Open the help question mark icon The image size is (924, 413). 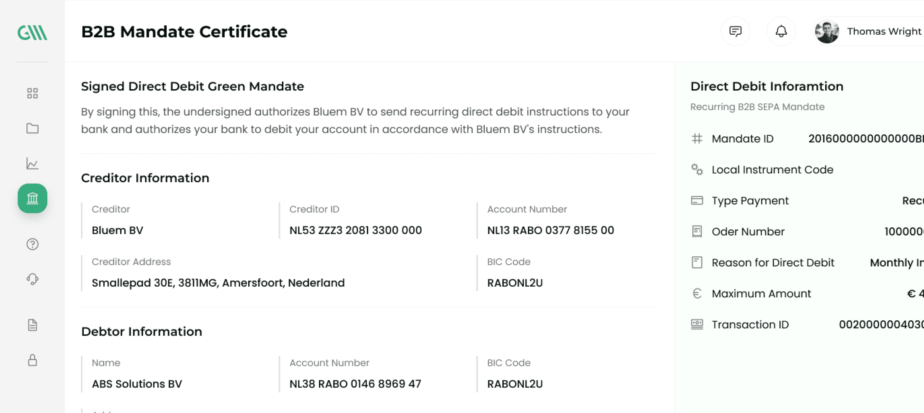[32, 244]
